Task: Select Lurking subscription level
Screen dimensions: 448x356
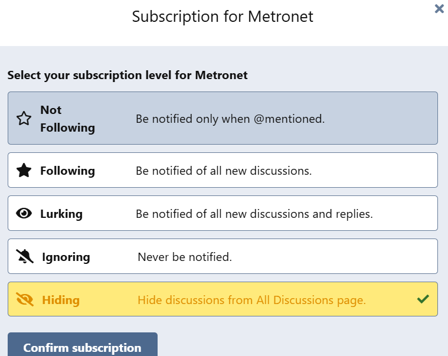Action: pyautogui.click(x=223, y=213)
